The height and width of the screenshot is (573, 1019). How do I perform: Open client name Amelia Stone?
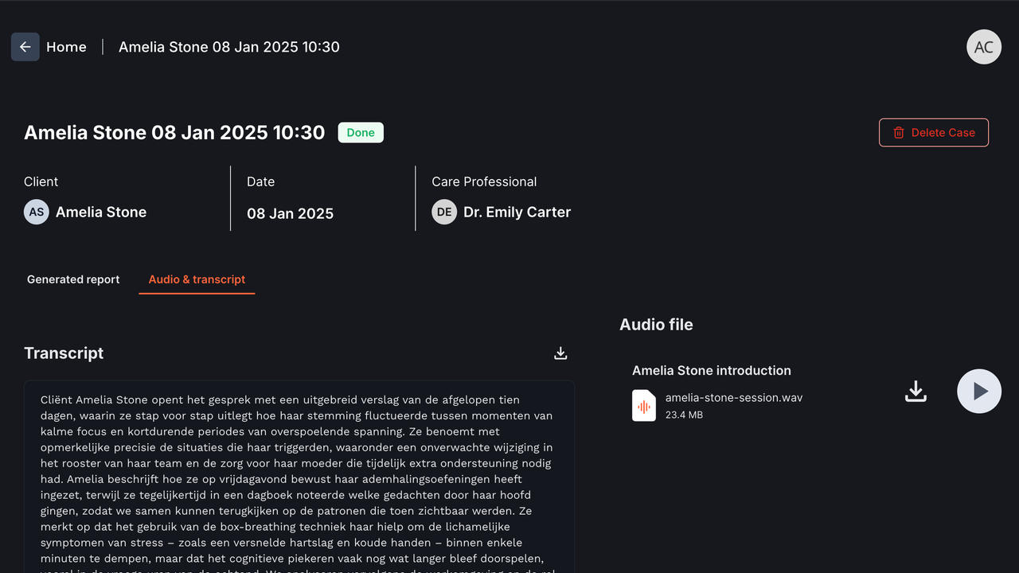pyautogui.click(x=101, y=212)
